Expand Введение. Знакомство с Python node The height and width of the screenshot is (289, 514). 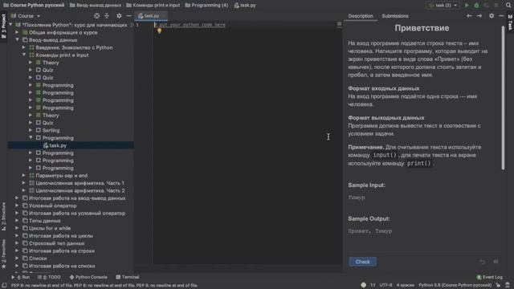(24, 47)
